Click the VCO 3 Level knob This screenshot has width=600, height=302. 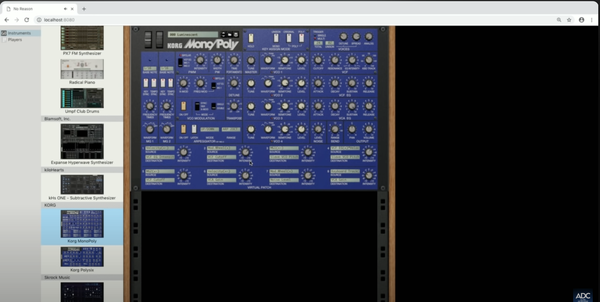[x=301, y=106]
